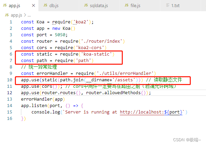Viewport: 206px width, 145px height.
Task: Click the 'new Koa()' text on line 2
Action: click(64, 28)
